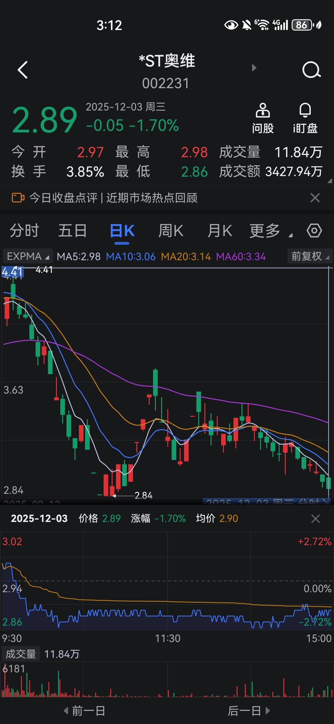Tap 成交量 value 11.84万 in quote header

(298, 152)
